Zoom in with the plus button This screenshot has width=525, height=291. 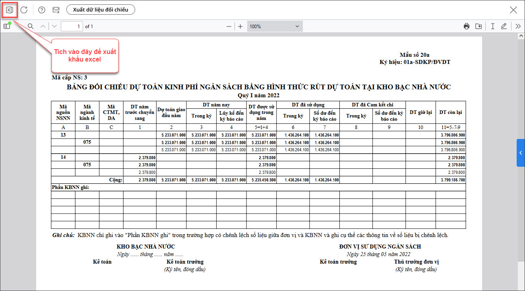click(240, 27)
